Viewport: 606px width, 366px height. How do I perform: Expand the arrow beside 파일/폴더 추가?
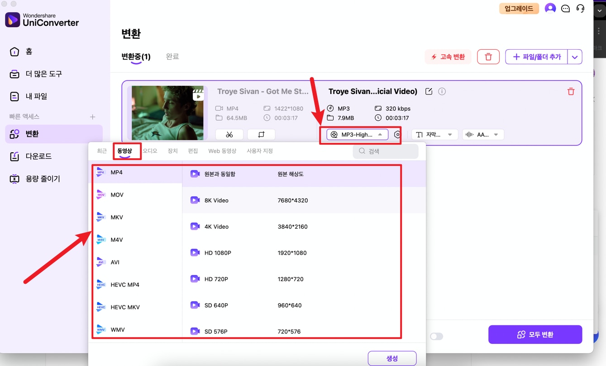pyautogui.click(x=575, y=57)
